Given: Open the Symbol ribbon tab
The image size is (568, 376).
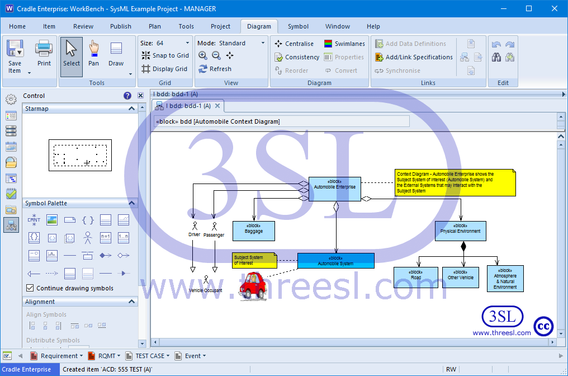Looking at the screenshot, I should click(298, 26).
